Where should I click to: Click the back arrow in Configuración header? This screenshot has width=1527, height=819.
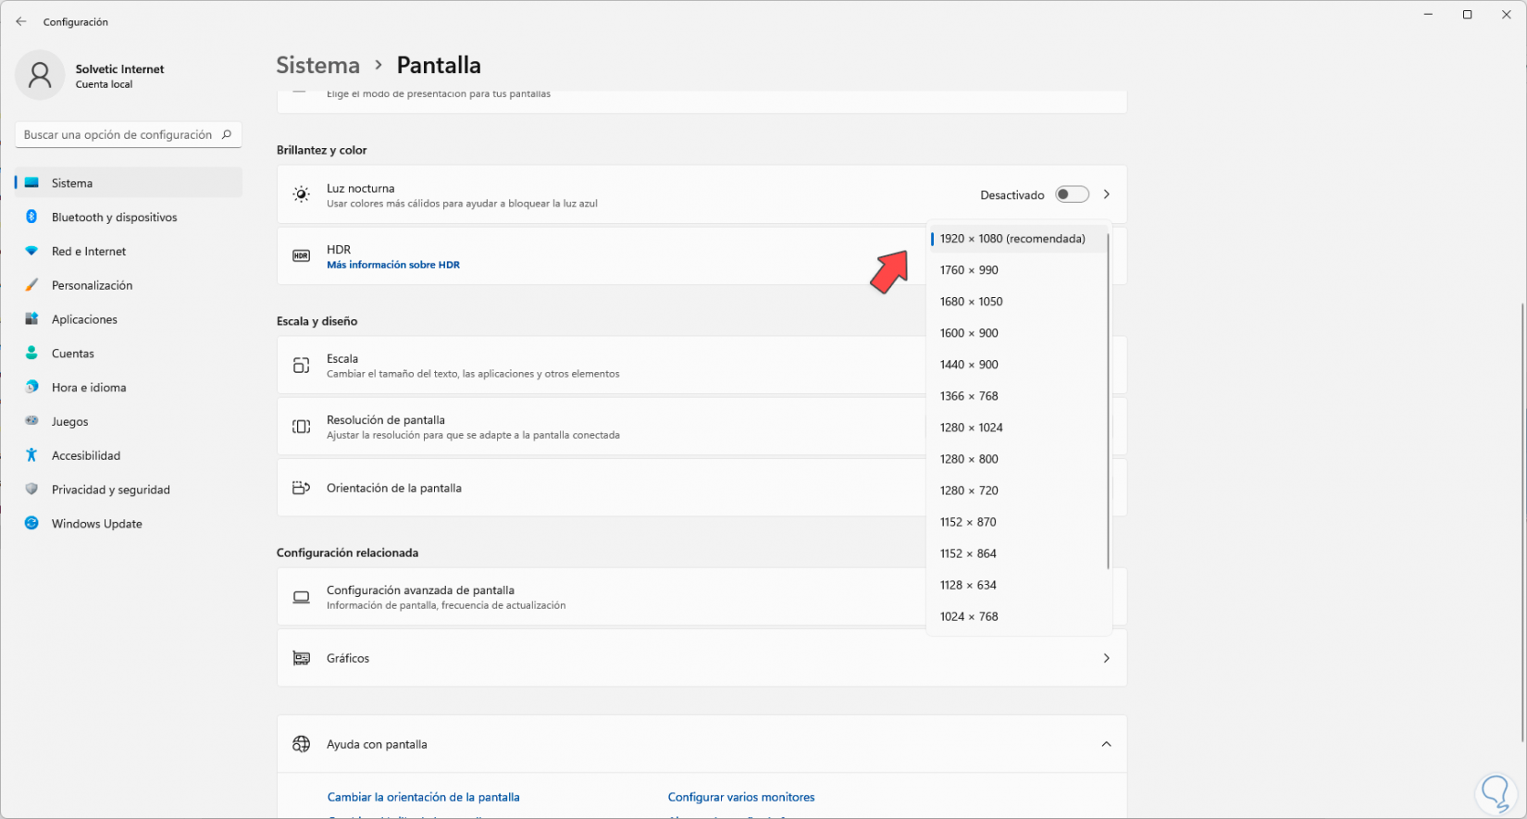tap(21, 21)
